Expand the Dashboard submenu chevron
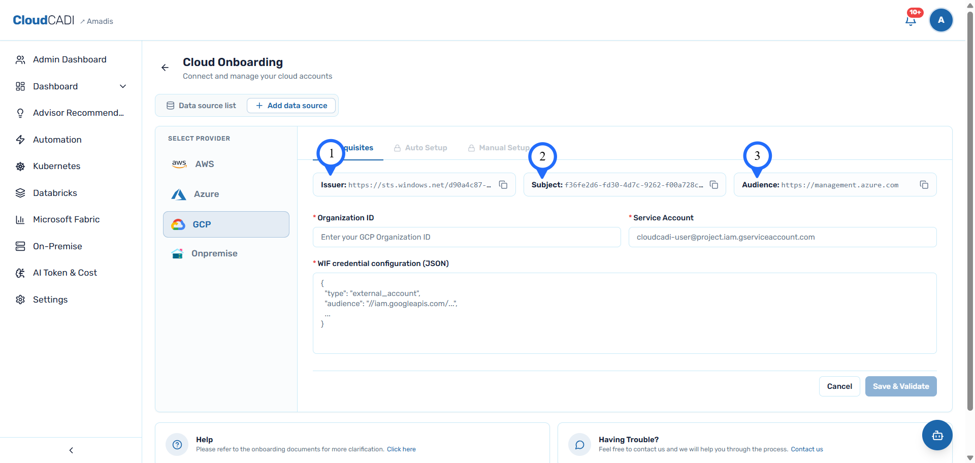Screen dimensions: 975x463 (x=123, y=86)
